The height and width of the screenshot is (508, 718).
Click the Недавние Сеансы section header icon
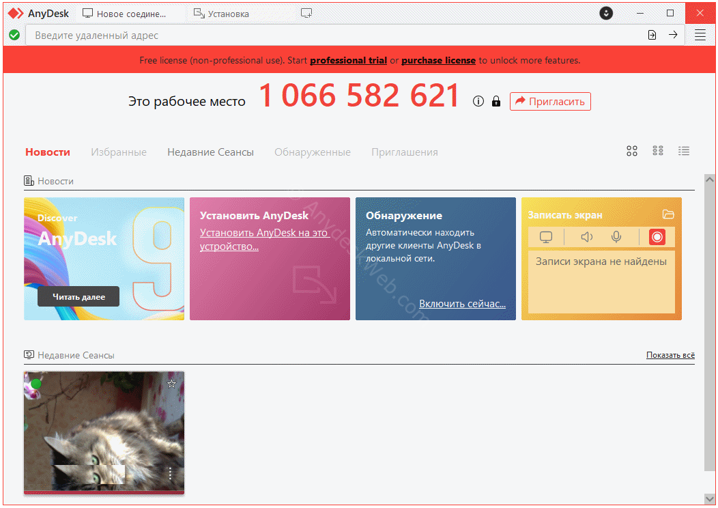pyautogui.click(x=29, y=355)
